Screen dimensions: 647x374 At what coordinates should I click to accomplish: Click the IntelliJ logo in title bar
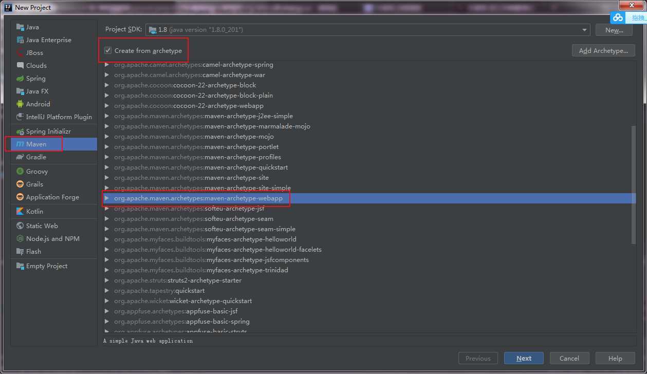[x=8, y=7]
